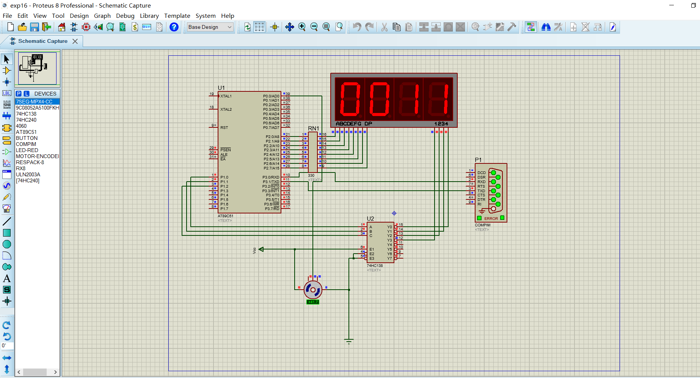Click the U2 74HC138 decoder component
This screenshot has width=700, height=378.
point(380,242)
